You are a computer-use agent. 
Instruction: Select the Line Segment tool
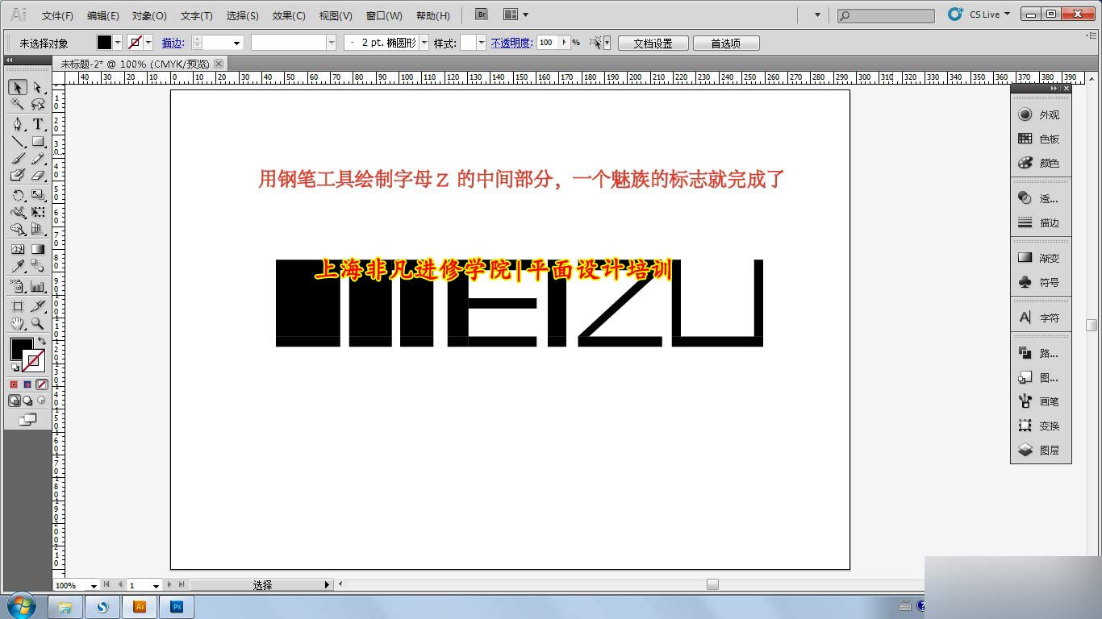(18, 142)
